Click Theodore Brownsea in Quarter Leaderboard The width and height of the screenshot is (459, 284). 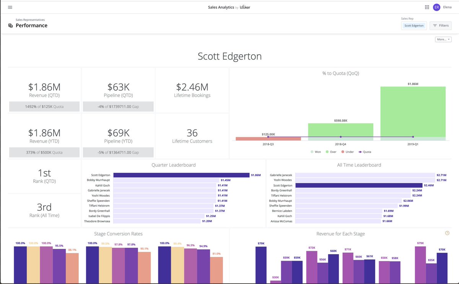97,221
